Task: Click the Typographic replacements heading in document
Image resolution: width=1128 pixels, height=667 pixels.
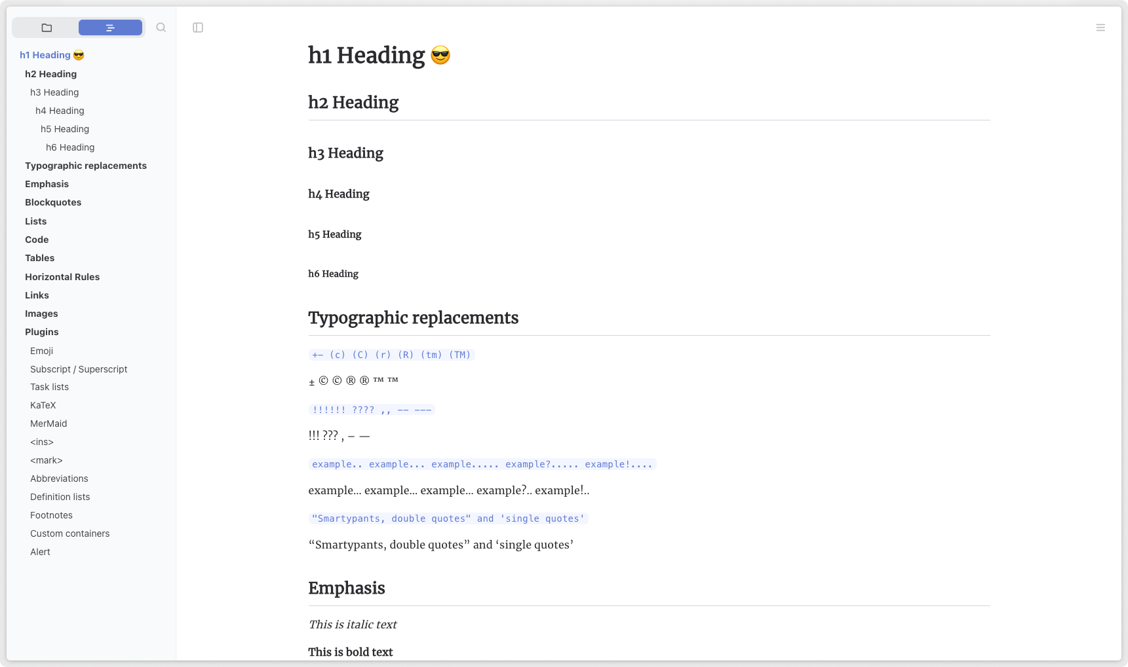Action: click(413, 318)
